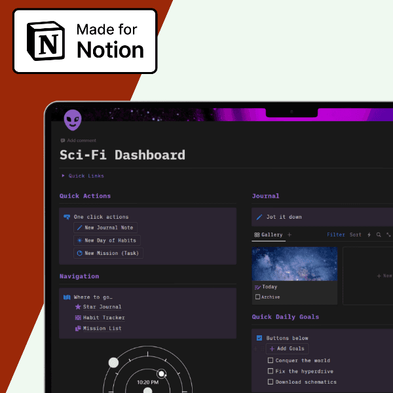Click the New Journal Note button

(x=105, y=227)
